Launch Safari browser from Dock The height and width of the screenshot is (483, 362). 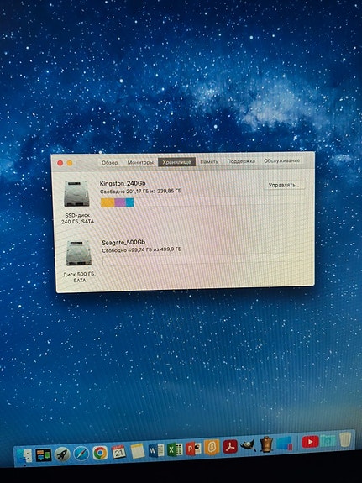tap(81, 454)
